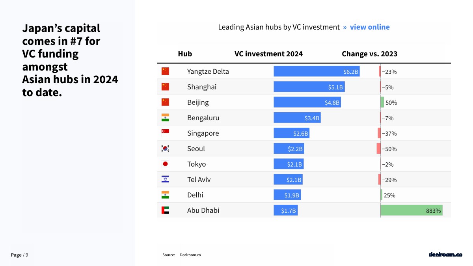Click the Japan flag next to Tokyo
473x266 pixels.
tap(165, 164)
